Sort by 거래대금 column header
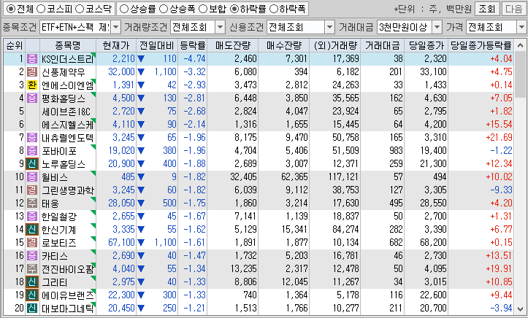Image resolution: width=528 pixels, height=318 pixels. click(x=382, y=45)
